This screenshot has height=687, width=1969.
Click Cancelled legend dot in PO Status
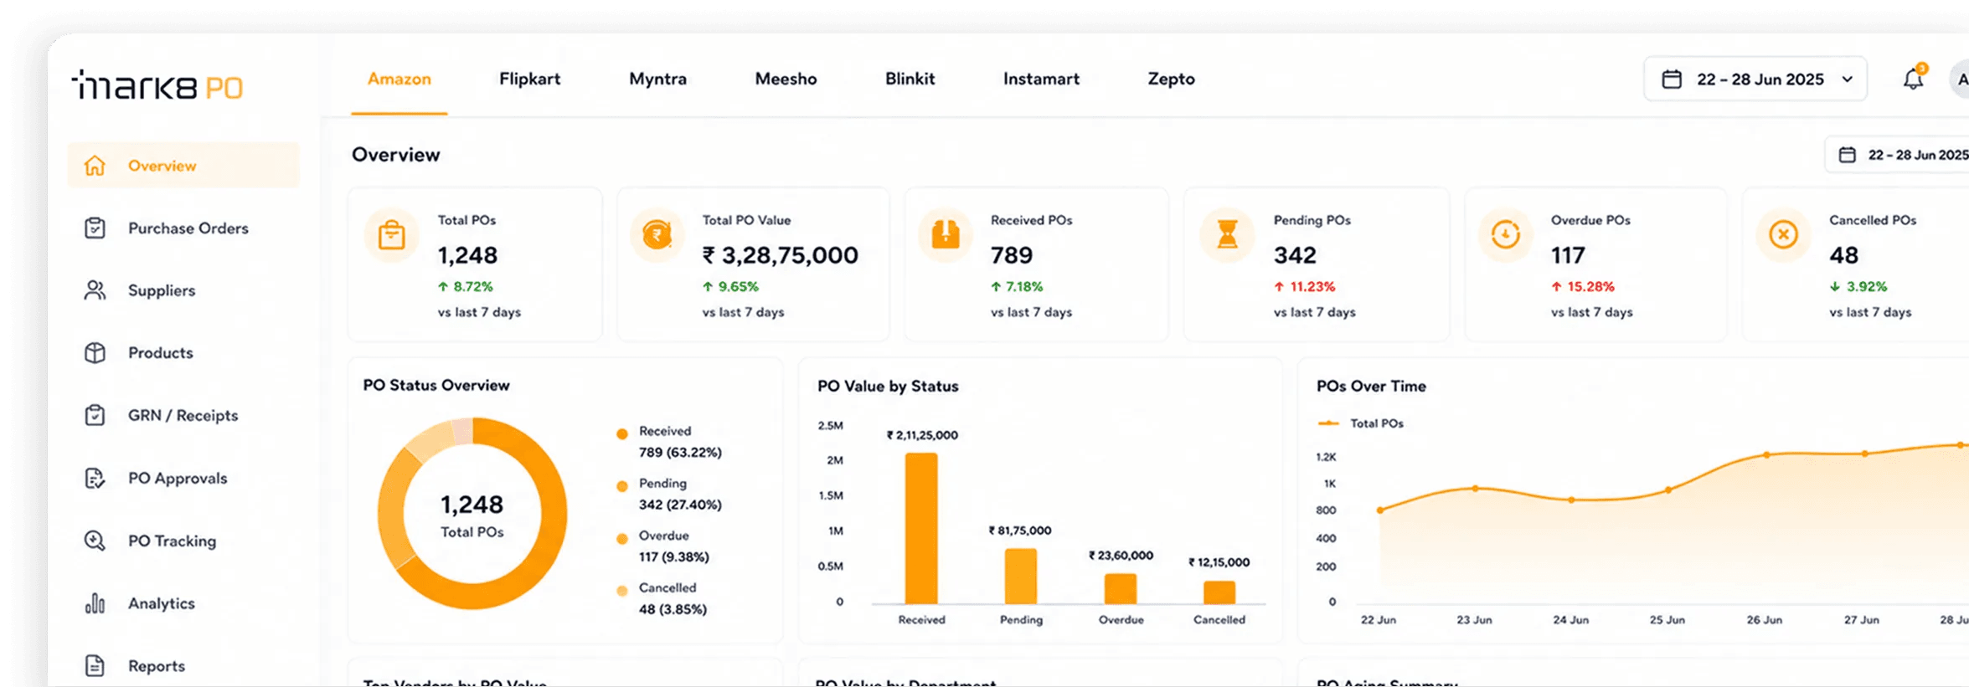tap(622, 591)
